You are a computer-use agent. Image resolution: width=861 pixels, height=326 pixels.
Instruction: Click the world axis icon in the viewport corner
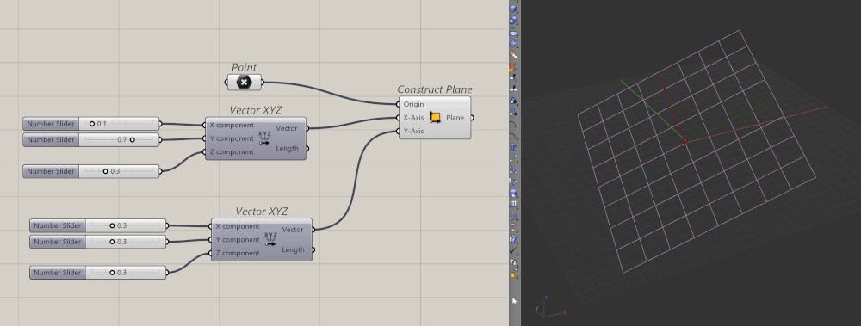(x=549, y=307)
